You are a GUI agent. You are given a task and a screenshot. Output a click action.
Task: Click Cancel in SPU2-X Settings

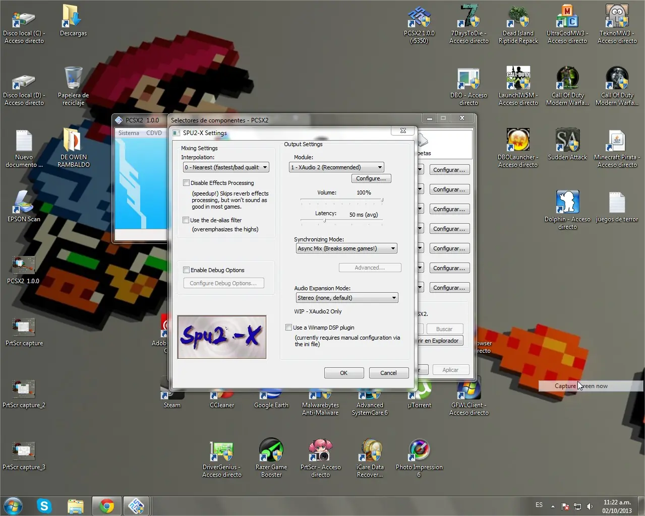tap(388, 373)
